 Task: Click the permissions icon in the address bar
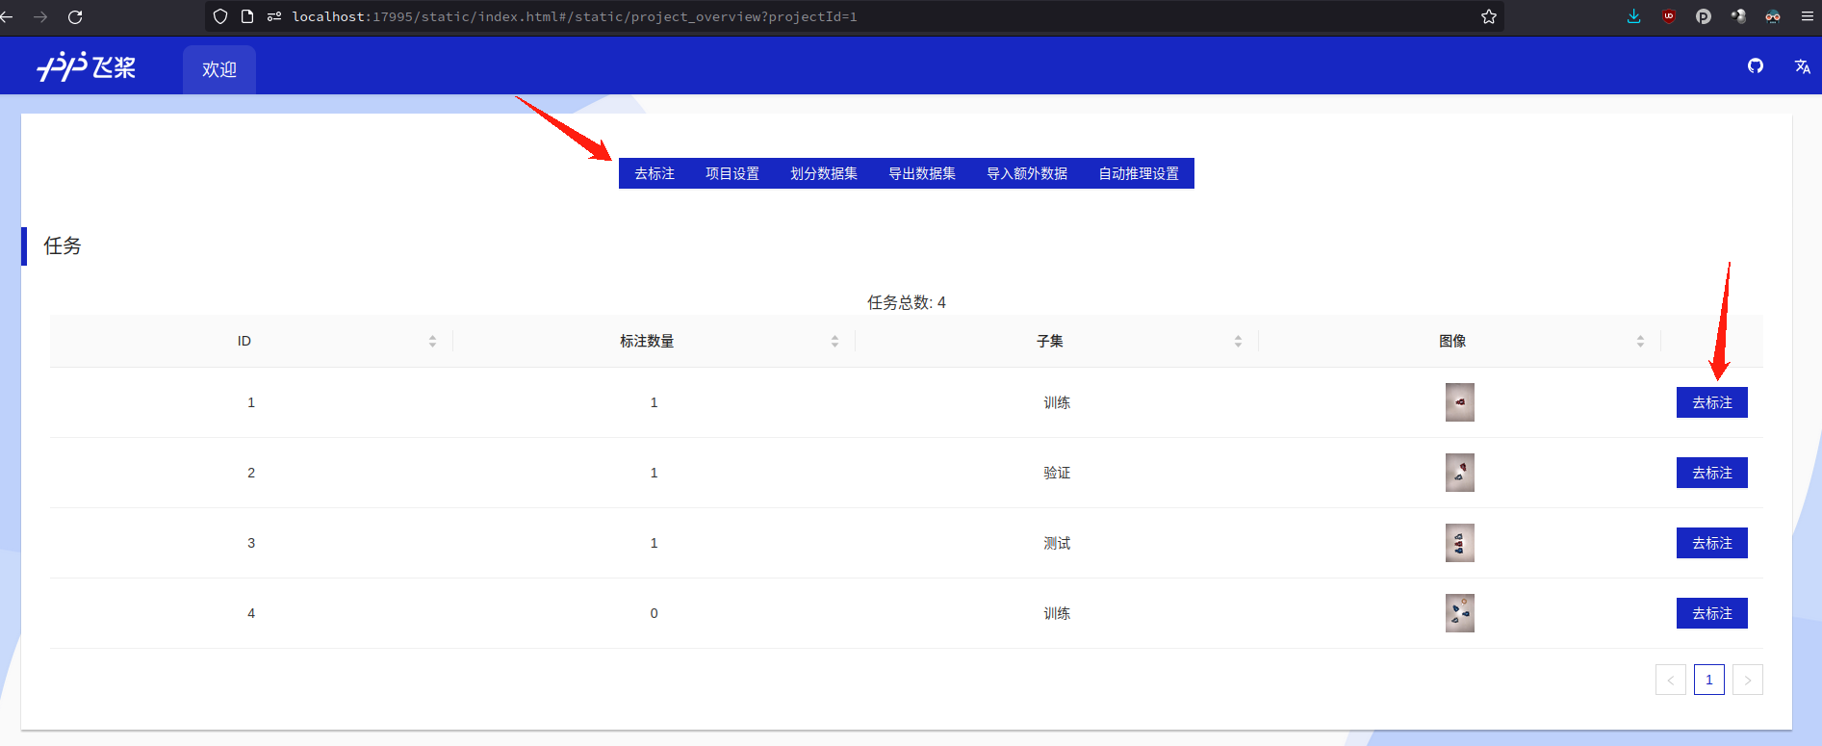pyautogui.click(x=274, y=16)
